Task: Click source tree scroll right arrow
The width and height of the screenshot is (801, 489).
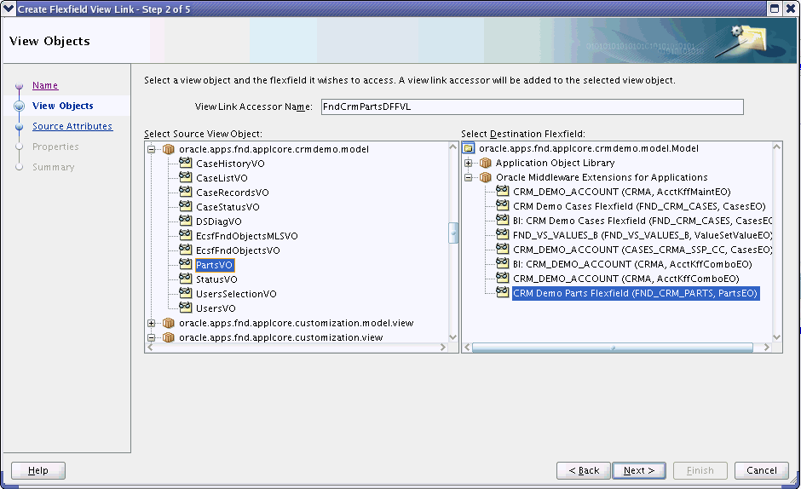Action: [443, 347]
